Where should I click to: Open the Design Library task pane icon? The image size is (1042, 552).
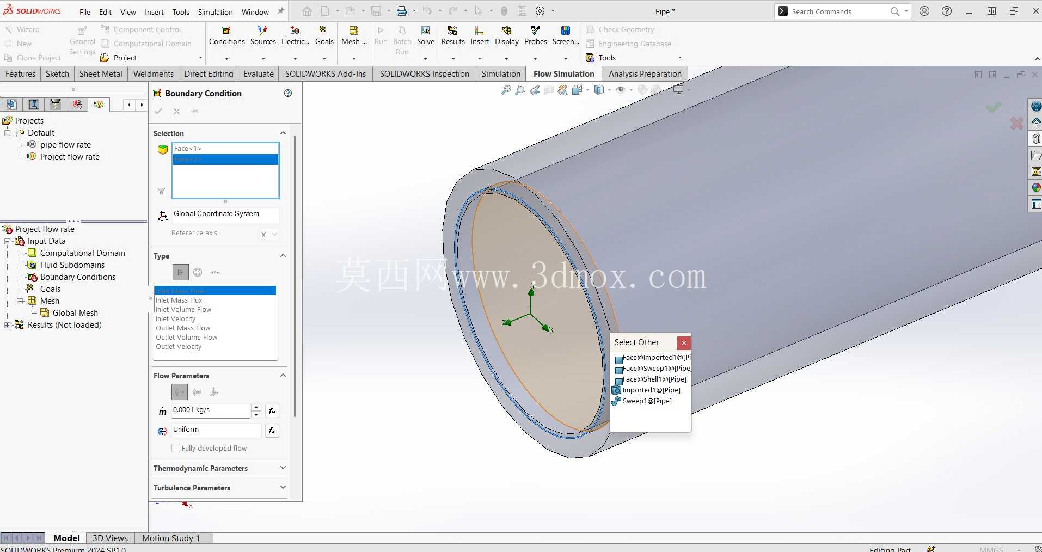(x=1036, y=139)
